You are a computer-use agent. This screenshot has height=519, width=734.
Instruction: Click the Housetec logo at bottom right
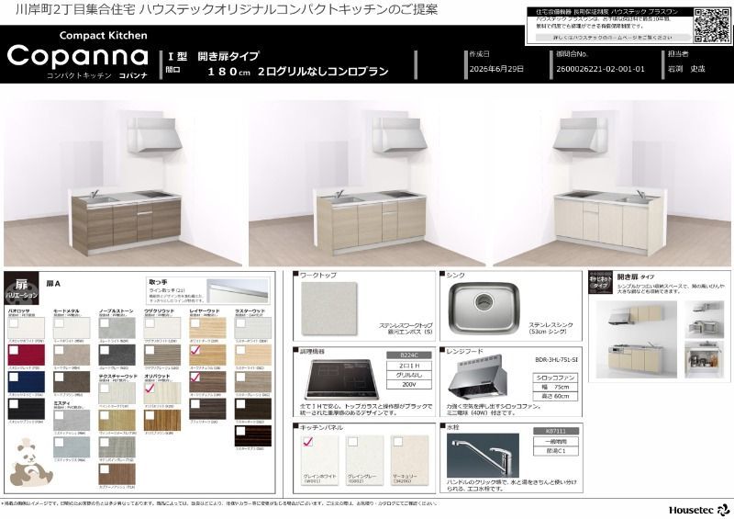[x=699, y=510]
